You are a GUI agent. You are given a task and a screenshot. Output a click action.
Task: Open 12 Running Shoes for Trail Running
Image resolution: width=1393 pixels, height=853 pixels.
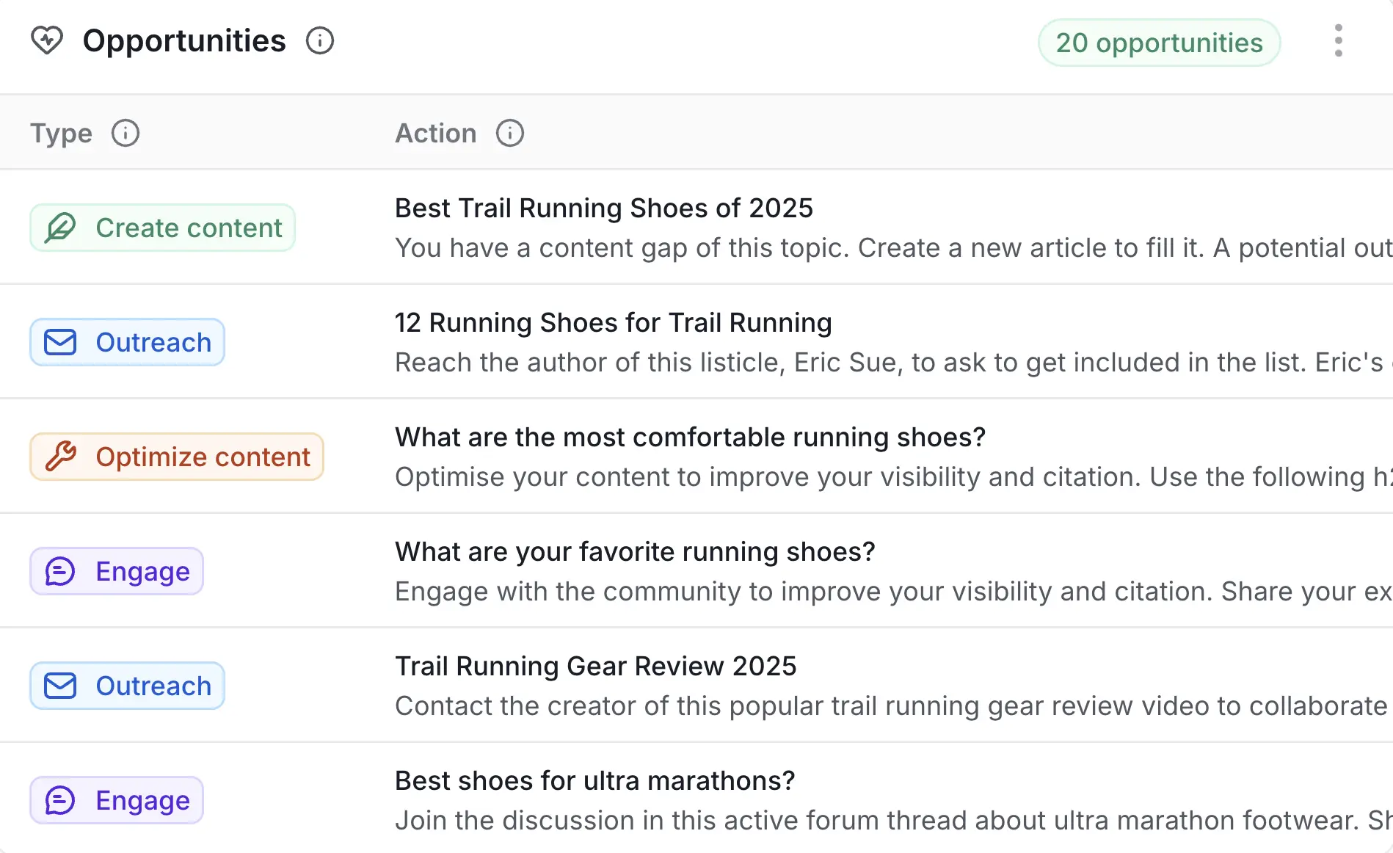pos(613,323)
